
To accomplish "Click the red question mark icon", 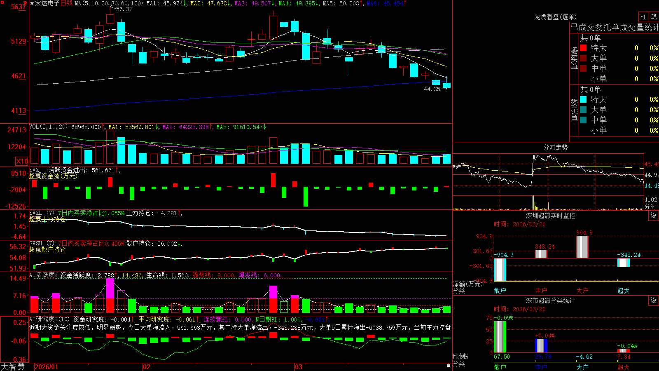I will pos(26,4).
